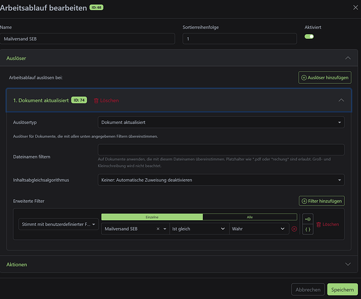
Task: Select the Einzelne tab option
Action: (x=152, y=217)
